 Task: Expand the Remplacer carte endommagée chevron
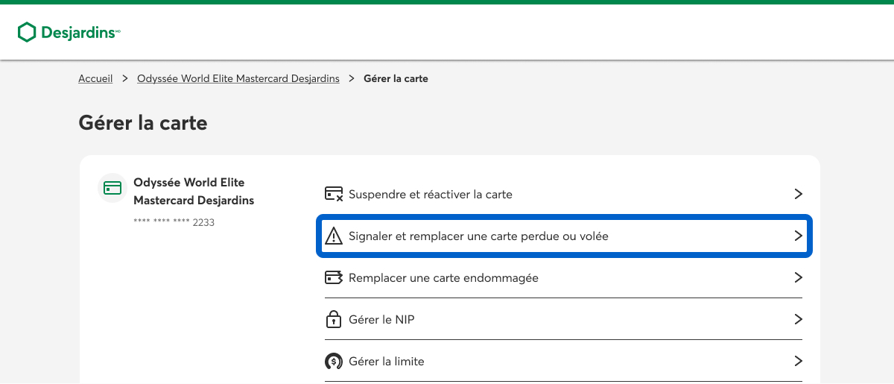click(x=798, y=278)
